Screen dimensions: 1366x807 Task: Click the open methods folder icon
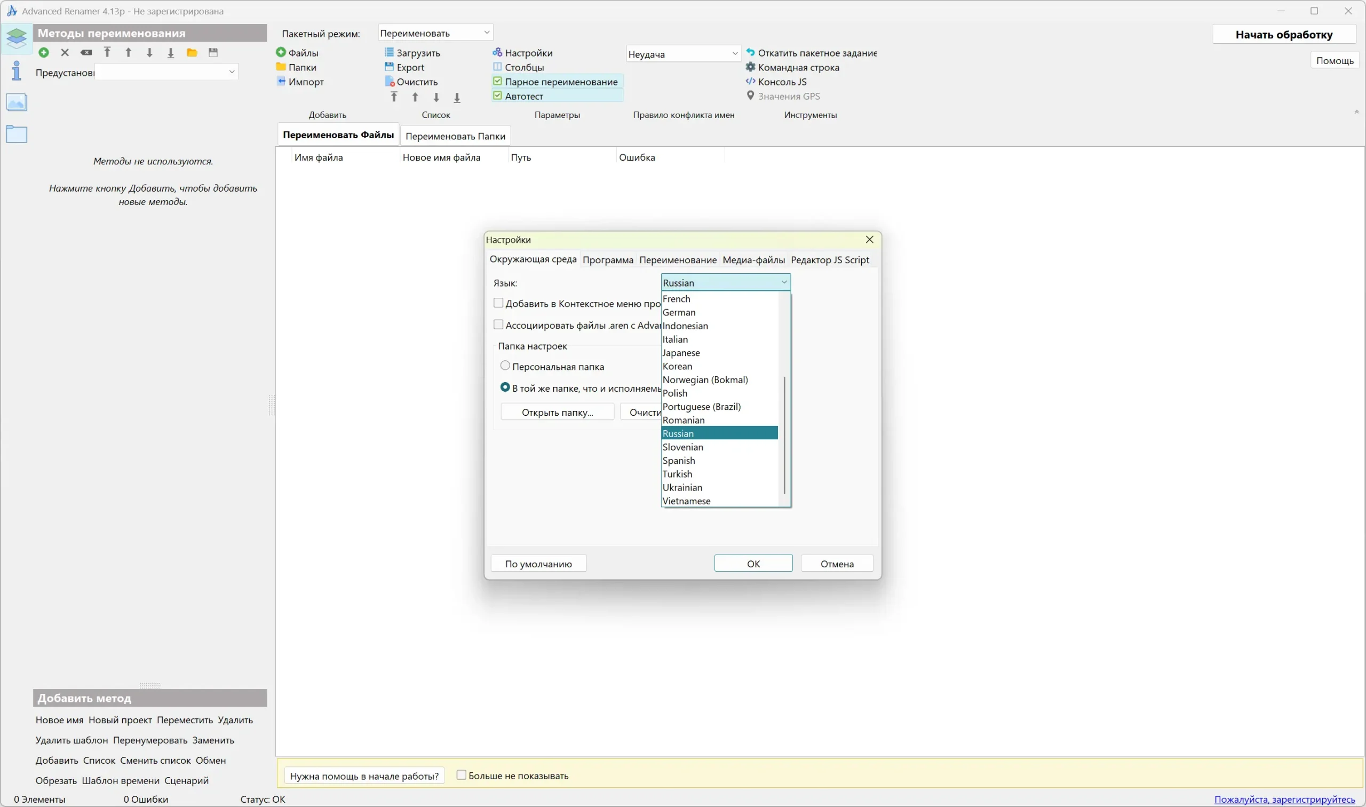[x=192, y=53]
